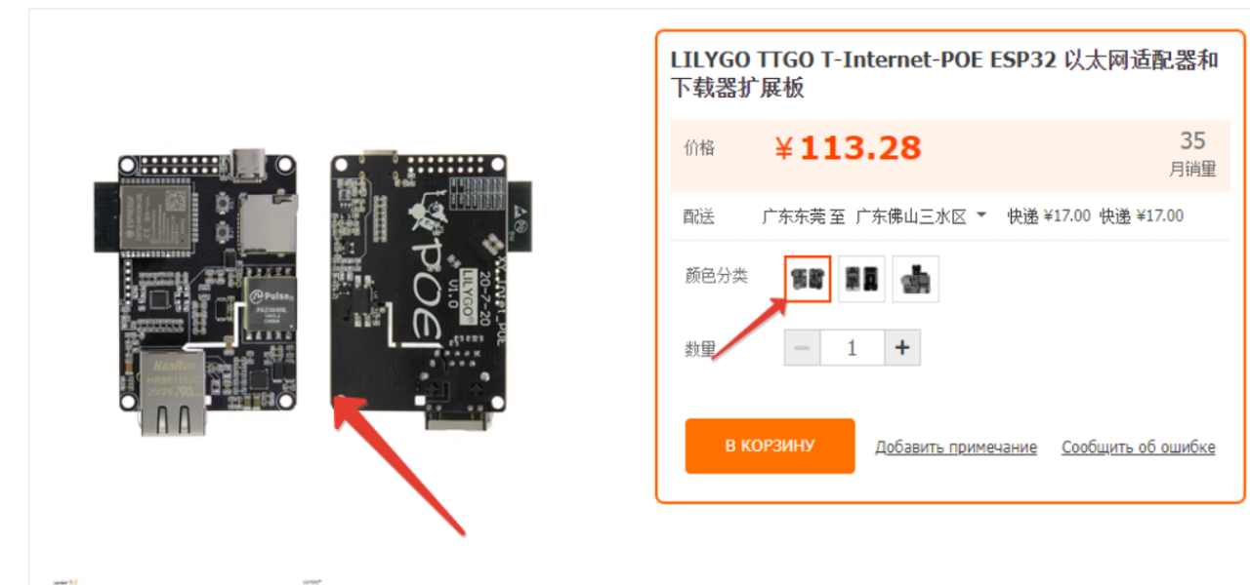Click the 颜色分类 label

coord(717,276)
